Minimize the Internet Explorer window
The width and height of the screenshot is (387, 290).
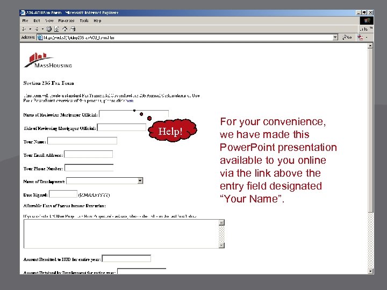pos(359,12)
